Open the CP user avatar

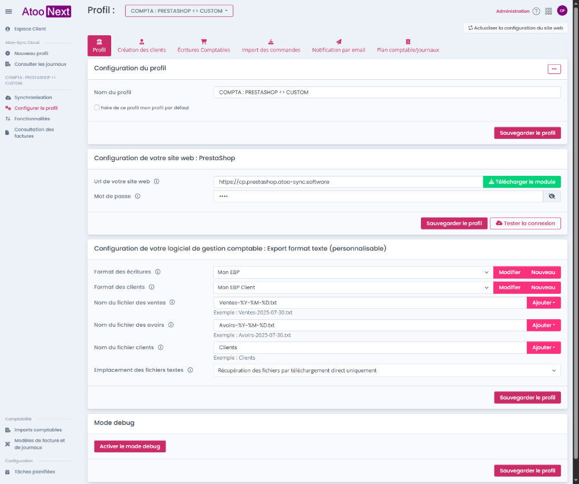tap(562, 11)
